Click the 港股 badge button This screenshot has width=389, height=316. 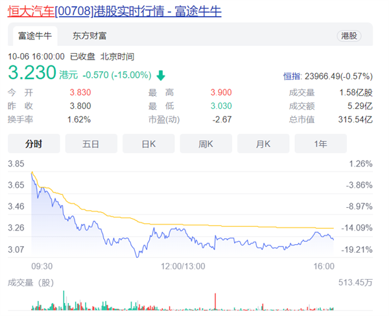coord(349,36)
